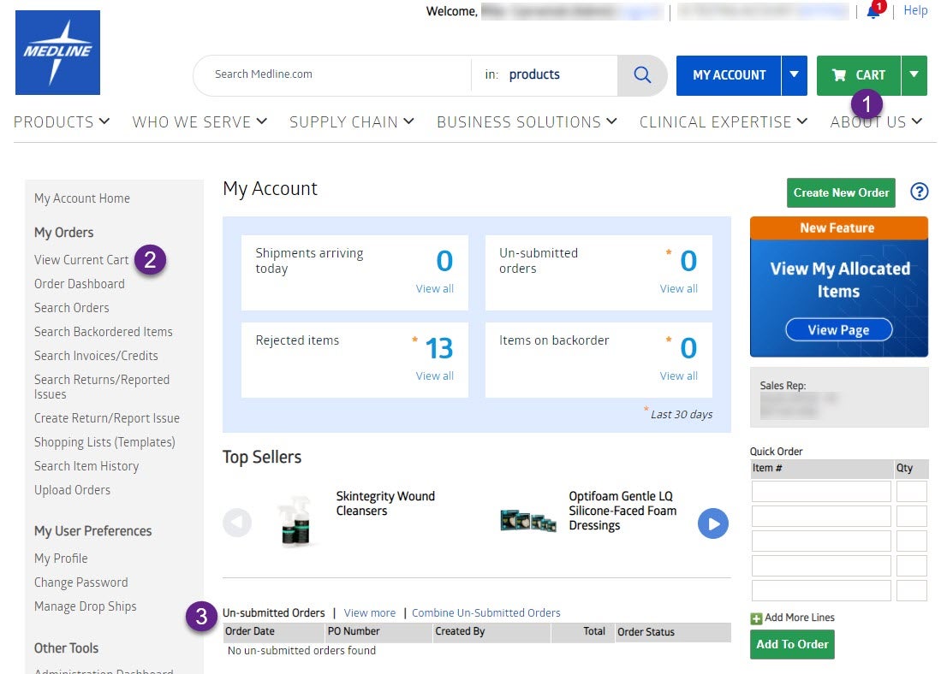Click the magnifying glass search icon
This screenshot has height=674, width=947.
[x=642, y=75]
